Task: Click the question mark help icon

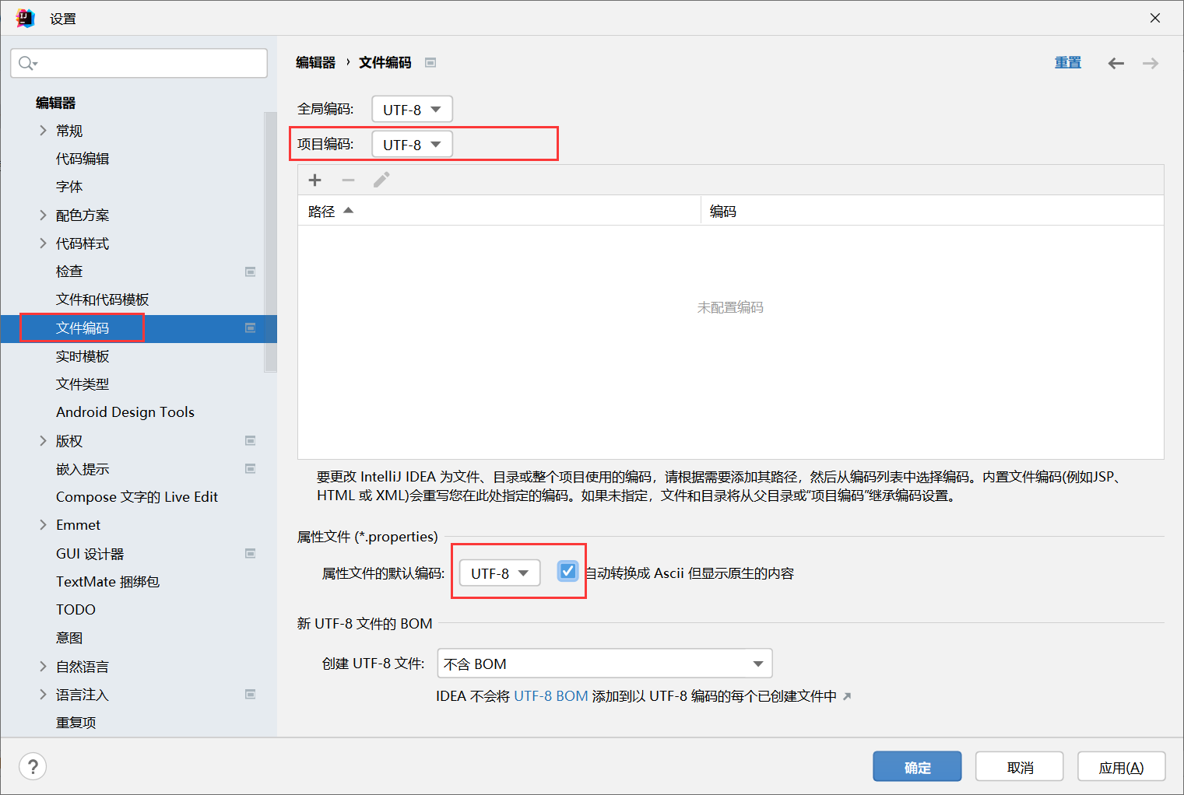Action: [x=33, y=766]
